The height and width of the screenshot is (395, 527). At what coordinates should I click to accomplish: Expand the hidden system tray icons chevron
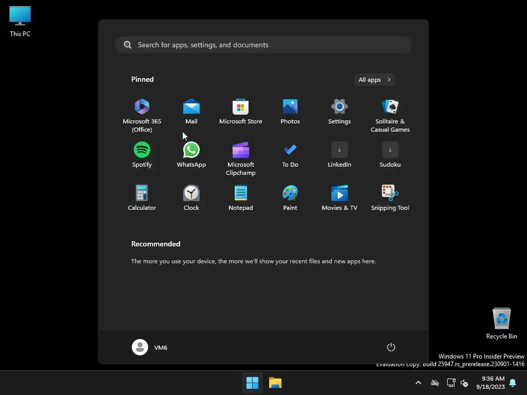coord(418,383)
